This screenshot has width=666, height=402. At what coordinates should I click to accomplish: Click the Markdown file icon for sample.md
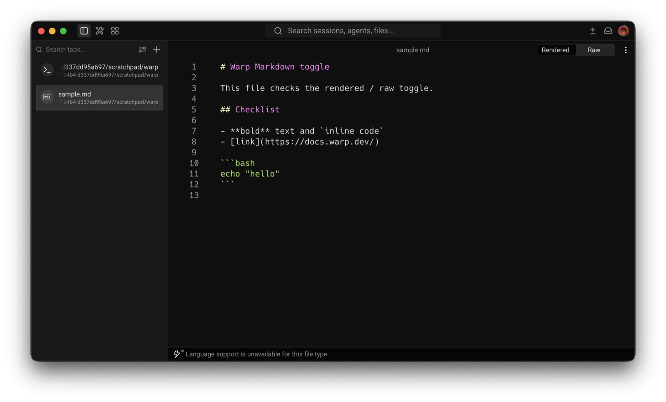(x=47, y=97)
